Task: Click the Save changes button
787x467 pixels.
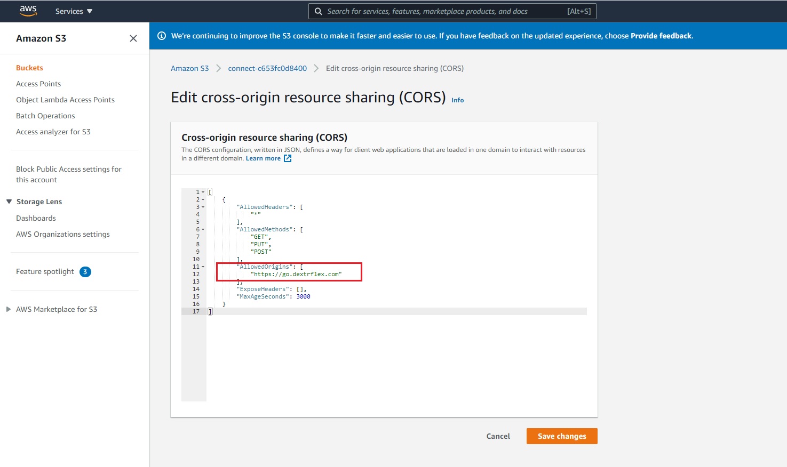Action: [x=562, y=436]
